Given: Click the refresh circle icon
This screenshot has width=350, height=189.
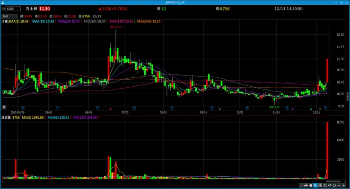Looking at the screenshot, I should [x=334, y=185].
